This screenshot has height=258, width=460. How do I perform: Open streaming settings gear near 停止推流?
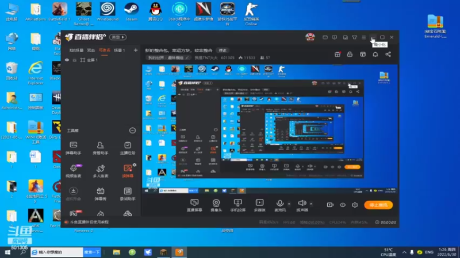pyautogui.click(x=355, y=205)
